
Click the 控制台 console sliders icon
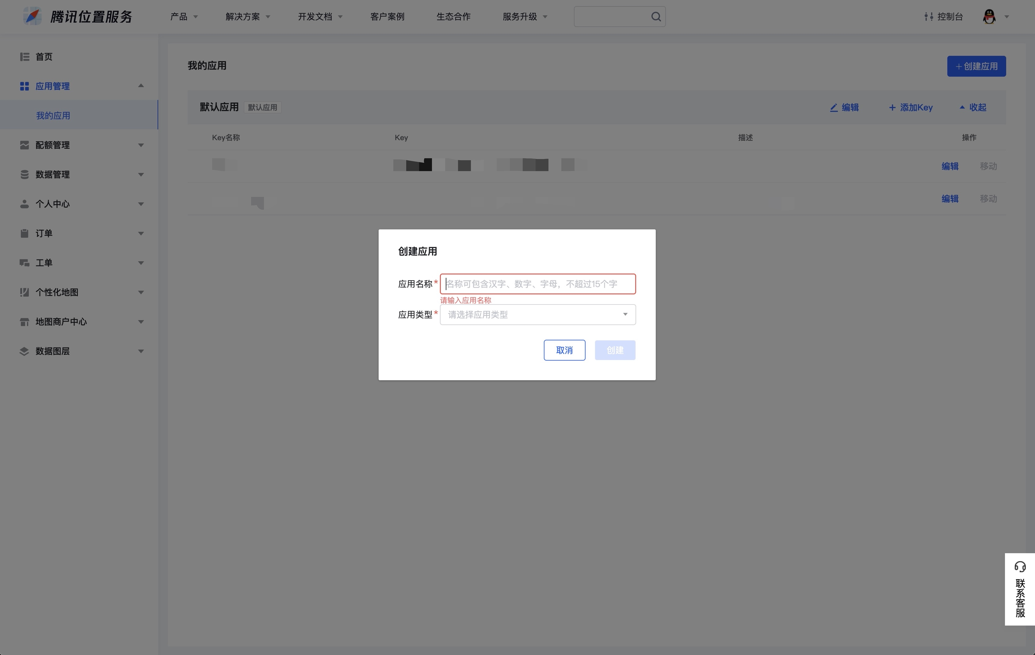[x=928, y=17]
